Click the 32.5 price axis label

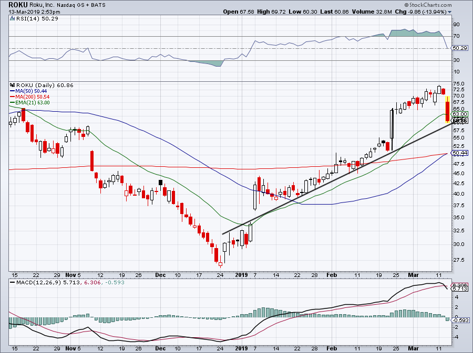(458, 230)
